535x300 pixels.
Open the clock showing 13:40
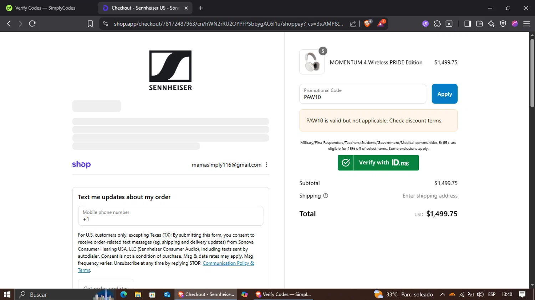507,294
